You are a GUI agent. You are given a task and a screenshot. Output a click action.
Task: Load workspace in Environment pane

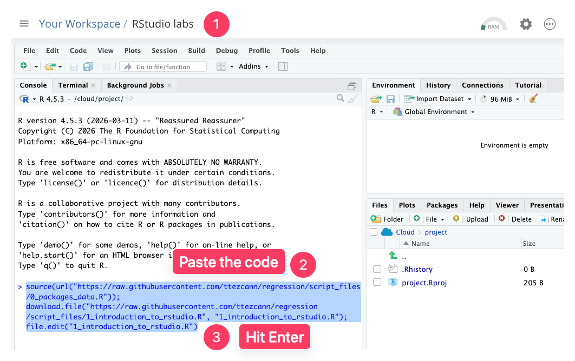(376, 99)
